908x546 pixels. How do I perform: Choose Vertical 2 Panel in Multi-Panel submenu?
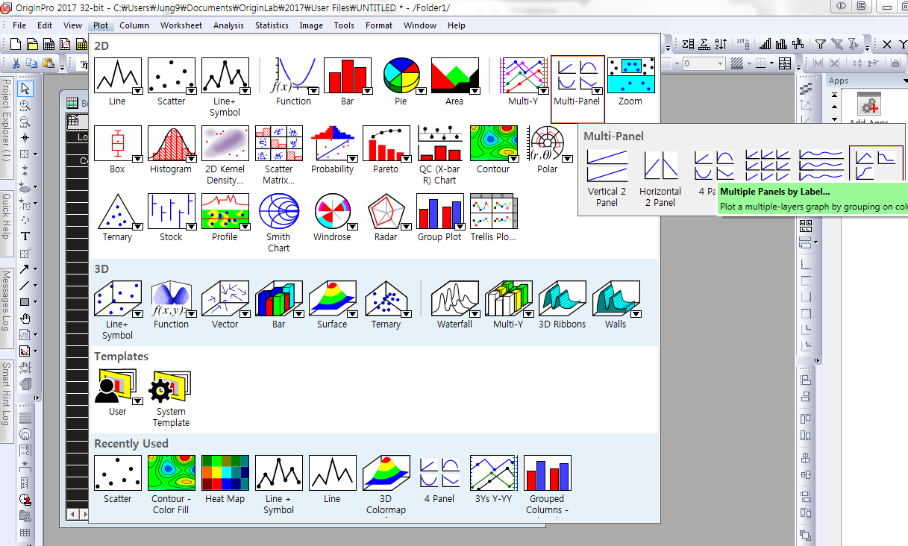(x=607, y=178)
